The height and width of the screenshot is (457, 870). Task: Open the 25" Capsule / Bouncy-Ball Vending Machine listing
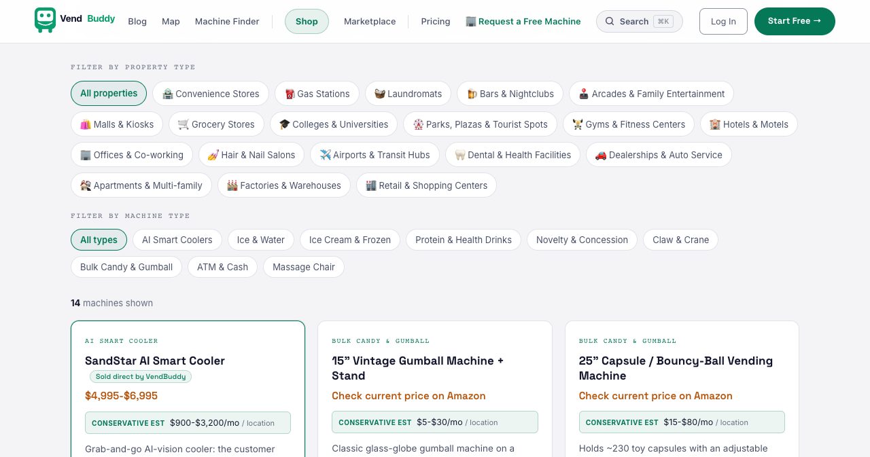pyautogui.click(x=676, y=368)
